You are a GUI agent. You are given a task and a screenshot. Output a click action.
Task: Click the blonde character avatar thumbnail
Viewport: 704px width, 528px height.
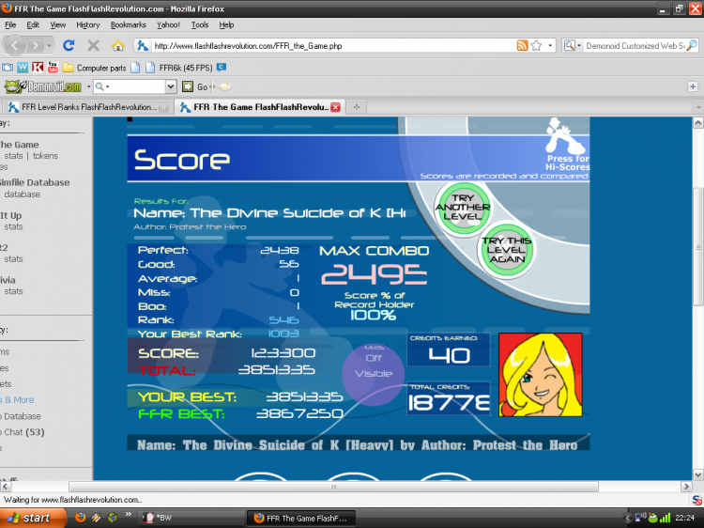coord(541,375)
